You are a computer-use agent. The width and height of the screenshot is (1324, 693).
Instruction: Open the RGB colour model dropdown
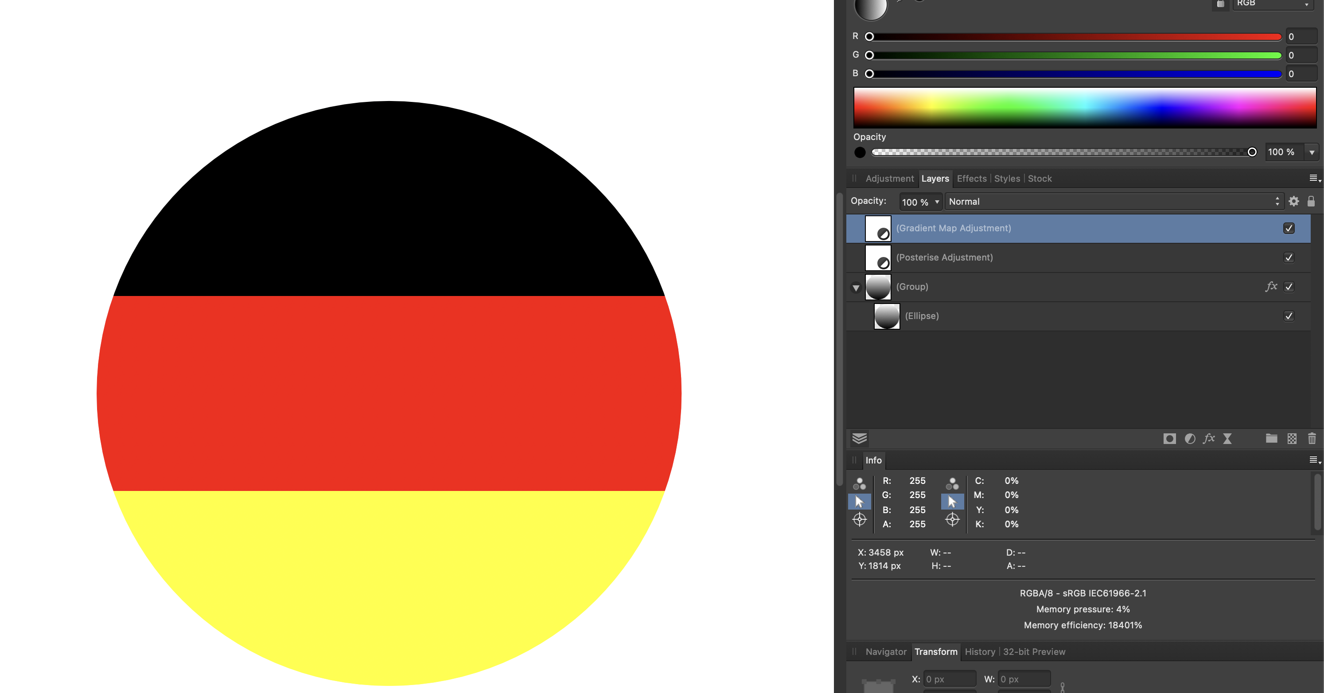click(x=1273, y=4)
